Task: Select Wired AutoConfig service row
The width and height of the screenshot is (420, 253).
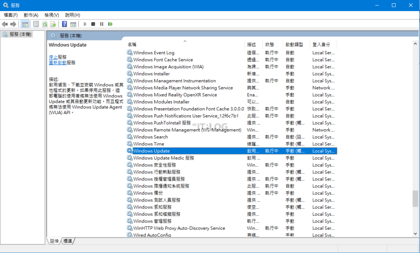Action: coord(232,235)
